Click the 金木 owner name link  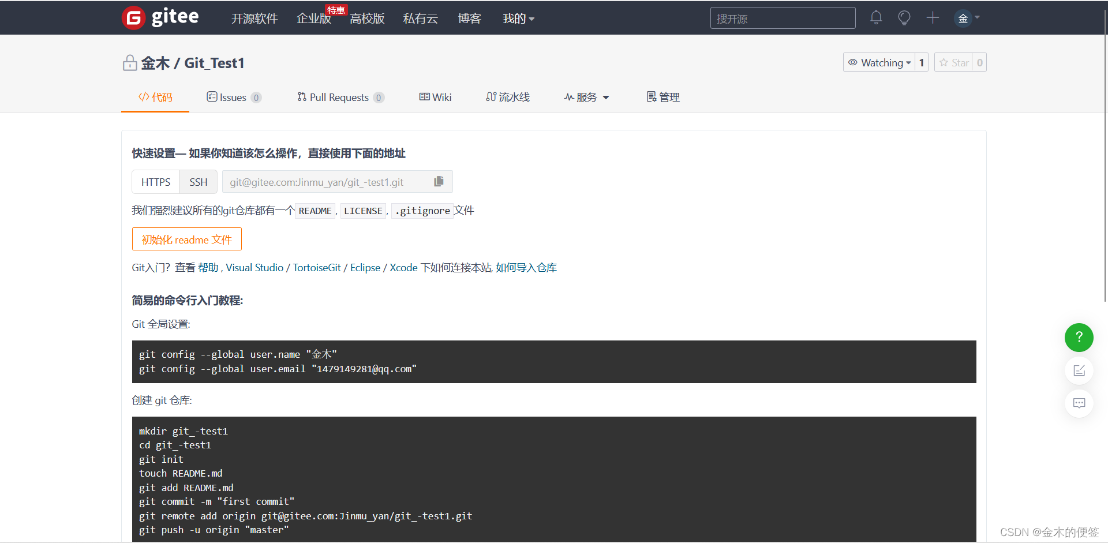pyautogui.click(x=155, y=63)
